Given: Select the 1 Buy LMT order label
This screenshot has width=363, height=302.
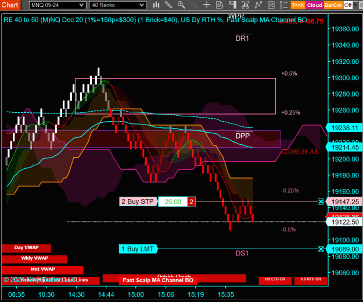Looking at the screenshot, I should [x=138, y=249].
